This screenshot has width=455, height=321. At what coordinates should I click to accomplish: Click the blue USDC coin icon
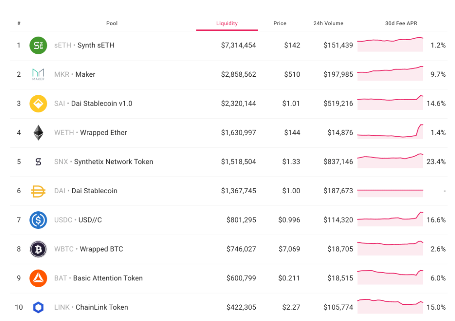coord(38,220)
